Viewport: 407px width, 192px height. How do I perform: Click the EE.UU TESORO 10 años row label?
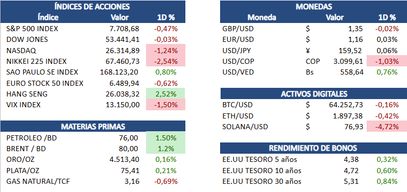tap(262, 171)
